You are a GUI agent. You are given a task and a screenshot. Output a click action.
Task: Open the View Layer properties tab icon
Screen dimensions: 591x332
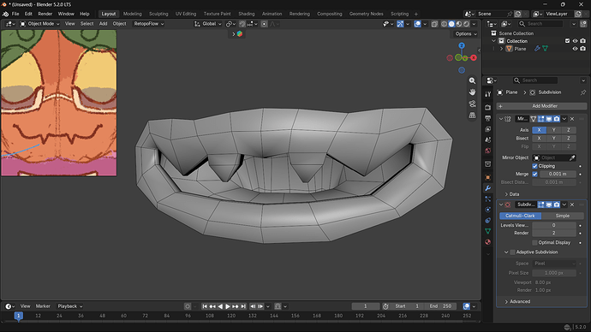(487, 129)
